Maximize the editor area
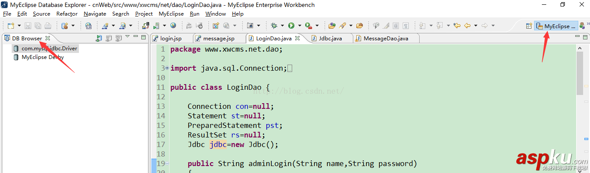 point(585,37)
